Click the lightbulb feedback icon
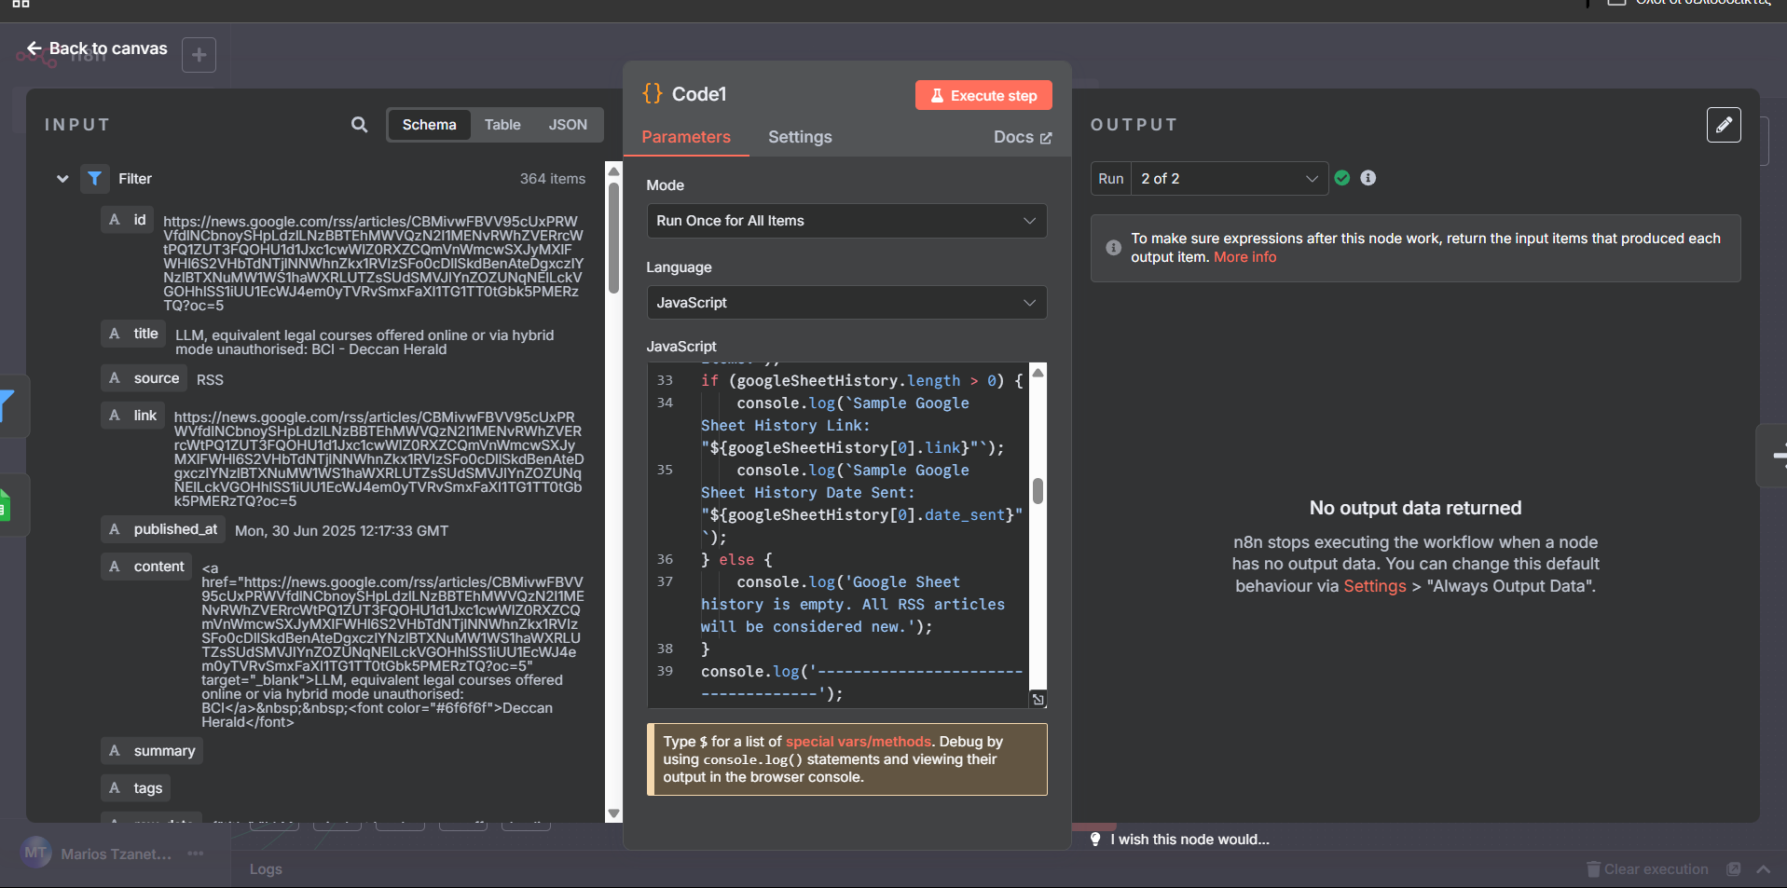1787x888 pixels. 1095,840
